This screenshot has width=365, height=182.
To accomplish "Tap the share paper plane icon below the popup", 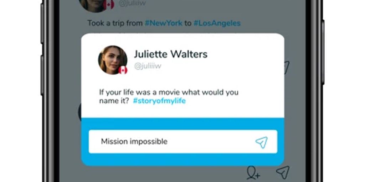I will tap(283, 172).
